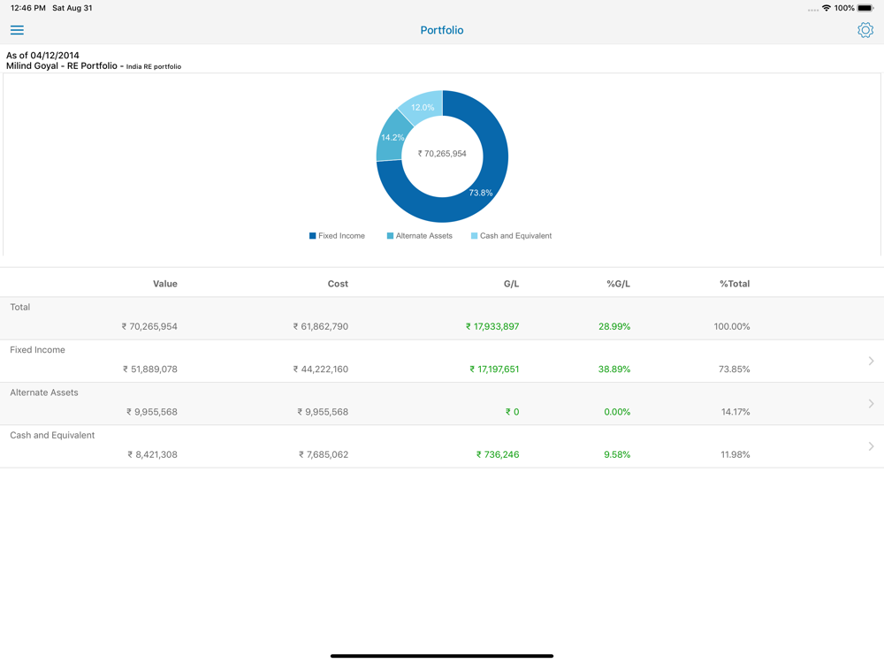
Task: Tap the battery indicator icon
Action: [x=865, y=8]
